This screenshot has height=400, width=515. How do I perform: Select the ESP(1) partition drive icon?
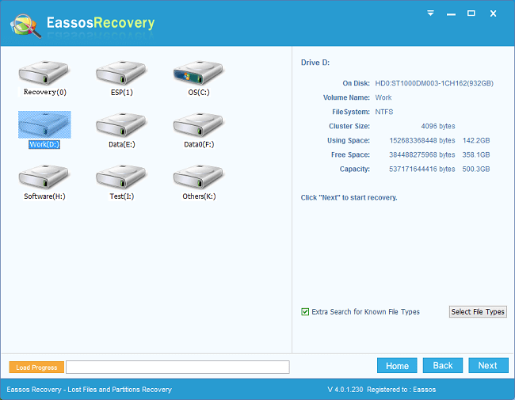[121, 73]
